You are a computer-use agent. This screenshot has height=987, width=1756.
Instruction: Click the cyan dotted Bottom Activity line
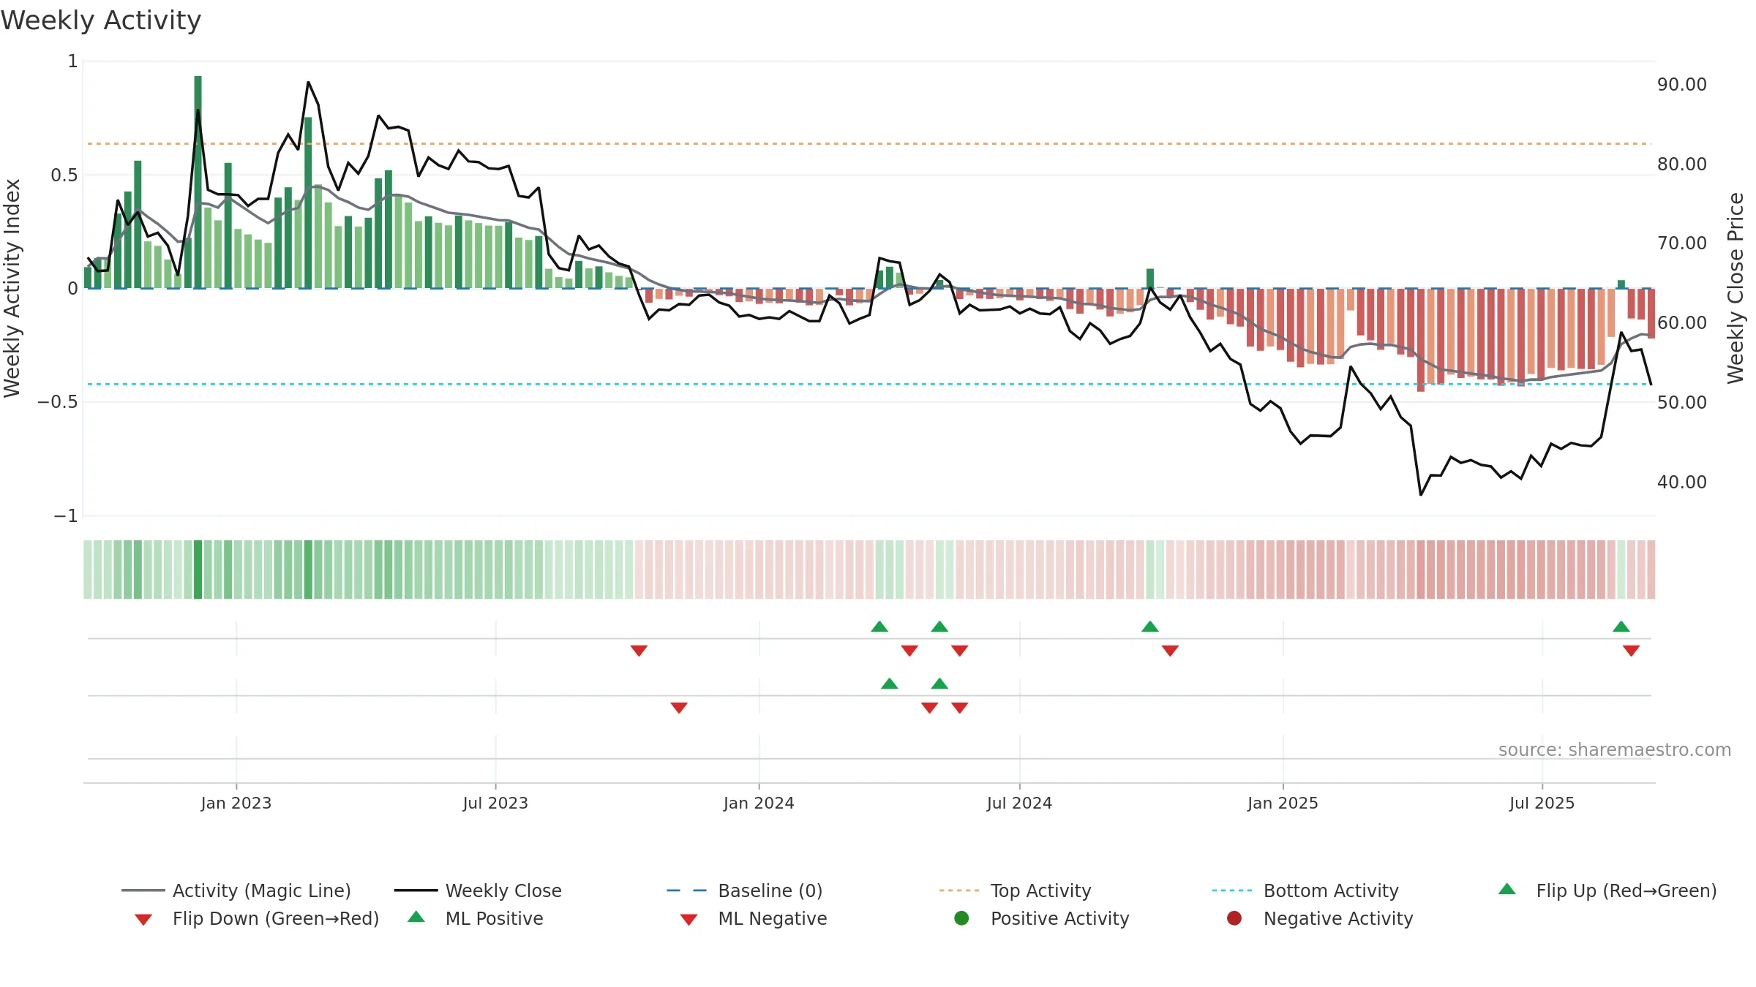click(x=869, y=384)
